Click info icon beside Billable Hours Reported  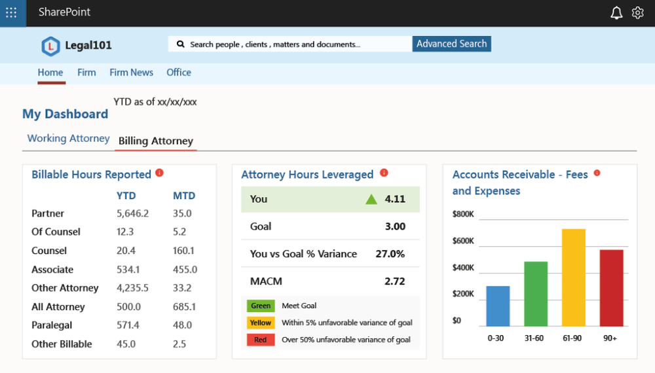click(x=159, y=173)
